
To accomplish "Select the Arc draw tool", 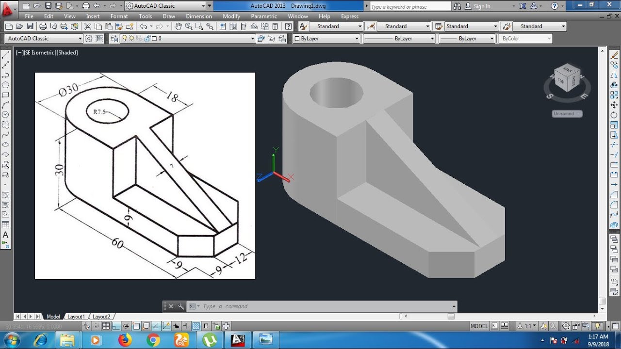I will pyautogui.click(x=6, y=105).
